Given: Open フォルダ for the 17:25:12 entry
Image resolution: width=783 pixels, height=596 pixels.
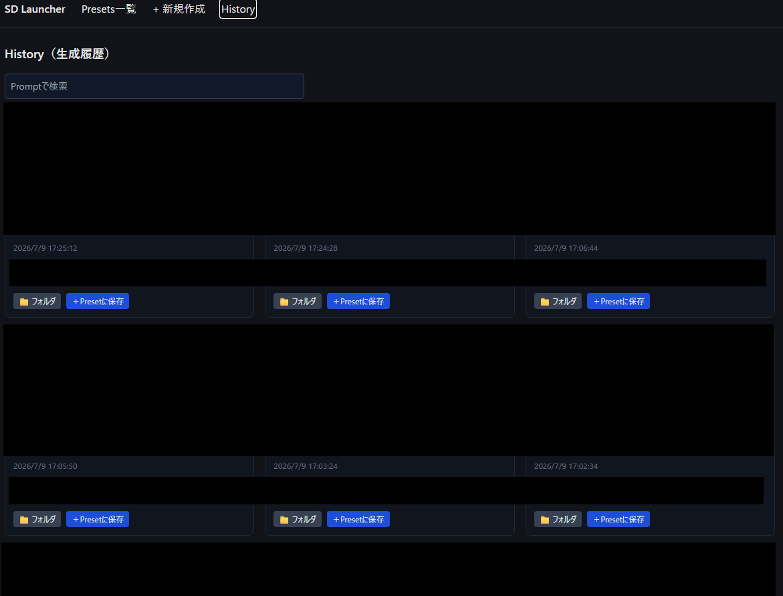Looking at the screenshot, I should [37, 301].
